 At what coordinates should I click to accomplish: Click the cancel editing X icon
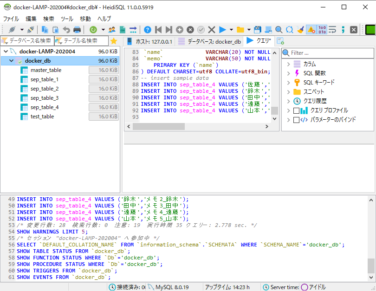212,30
